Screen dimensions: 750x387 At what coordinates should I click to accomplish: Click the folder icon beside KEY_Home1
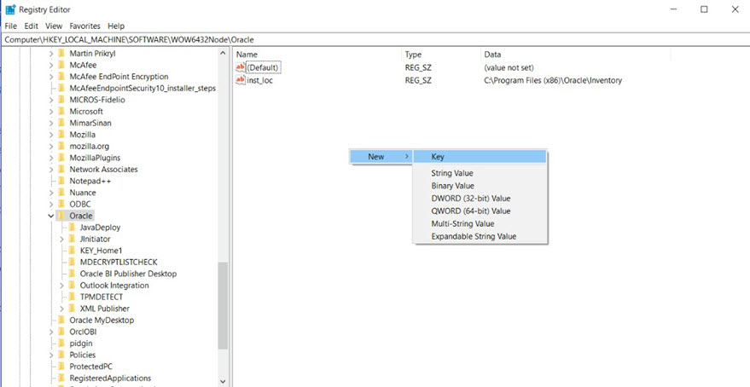(x=72, y=251)
